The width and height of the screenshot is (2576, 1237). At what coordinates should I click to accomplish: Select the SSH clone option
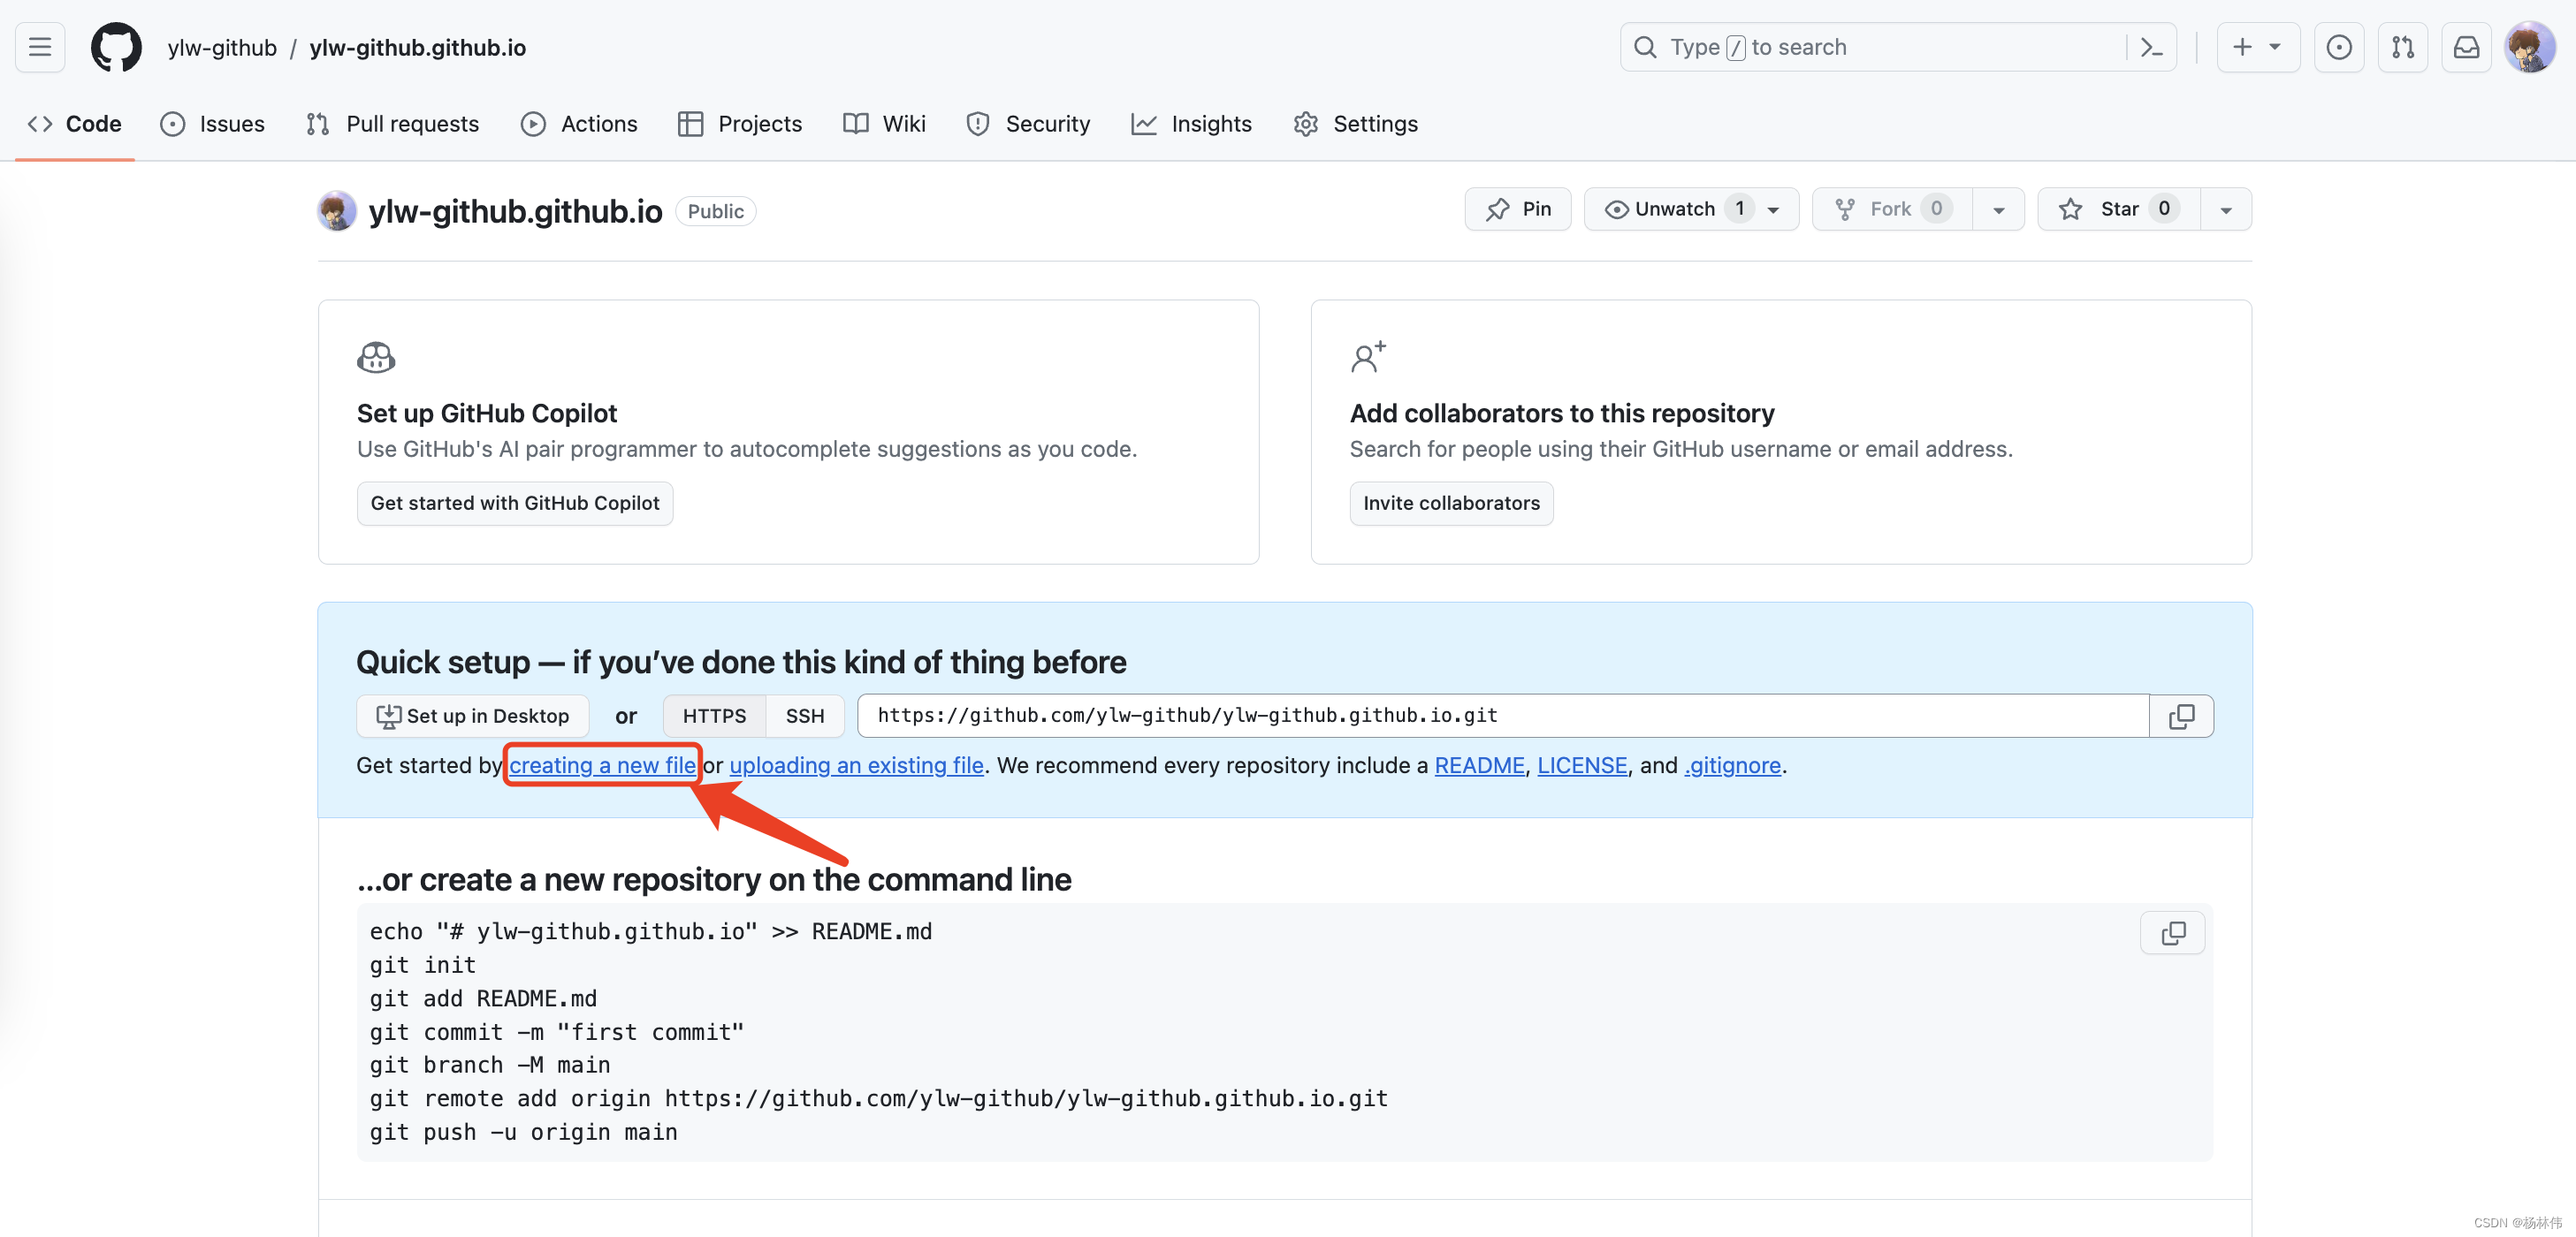coord(805,716)
